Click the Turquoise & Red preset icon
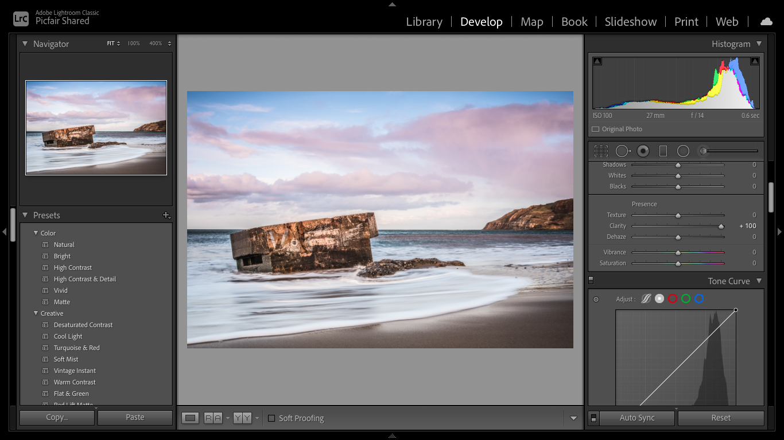Image resolution: width=784 pixels, height=440 pixels. click(45, 348)
